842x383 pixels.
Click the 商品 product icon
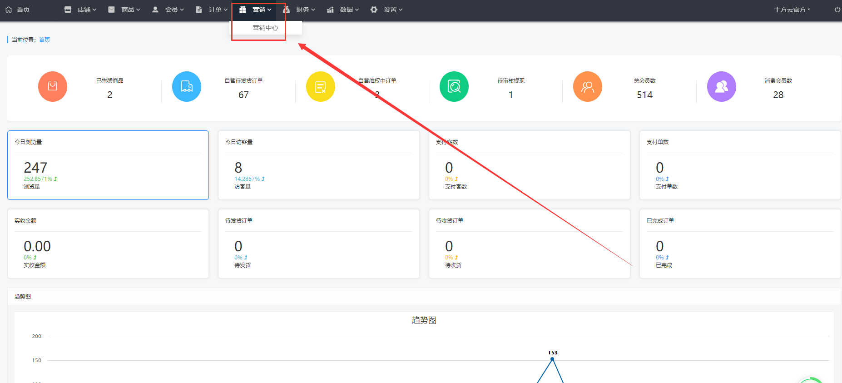111,10
